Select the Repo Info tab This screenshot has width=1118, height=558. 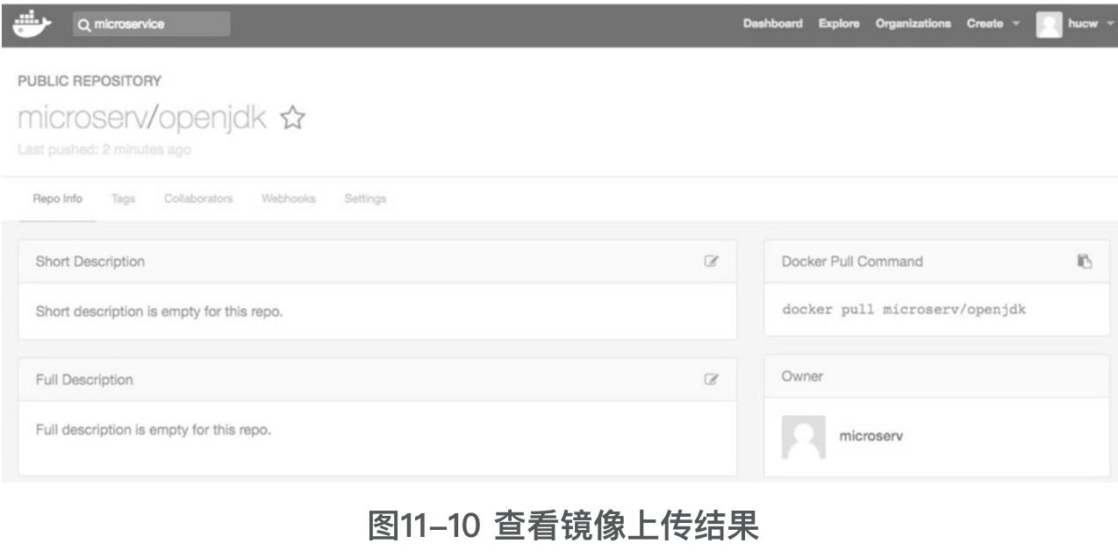[x=57, y=199]
